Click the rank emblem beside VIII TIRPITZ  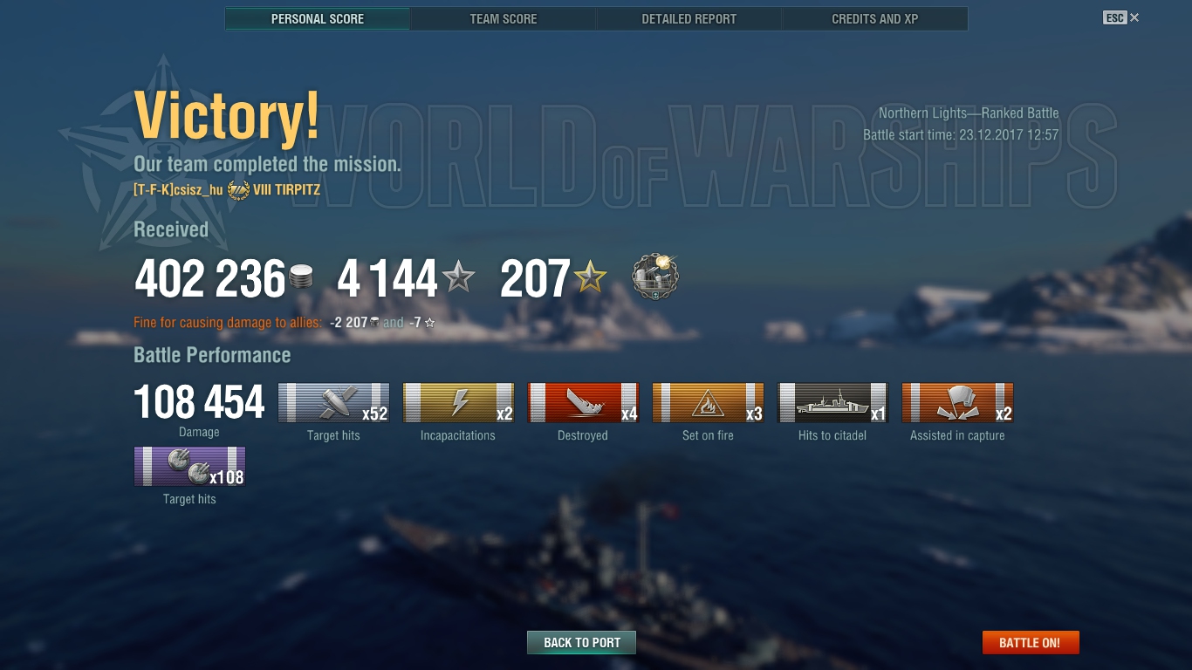[x=238, y=189]
